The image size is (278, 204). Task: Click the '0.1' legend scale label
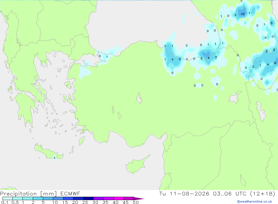coord(5,202)
